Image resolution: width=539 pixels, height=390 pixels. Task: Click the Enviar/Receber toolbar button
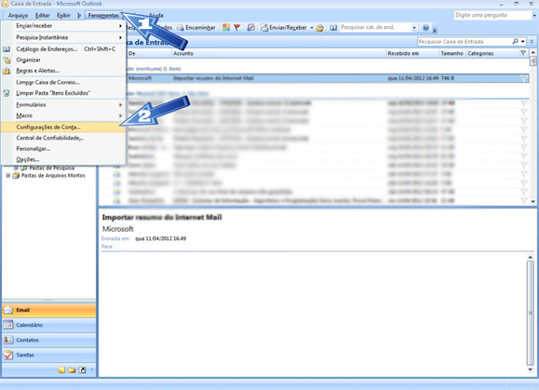pos(283,28)
